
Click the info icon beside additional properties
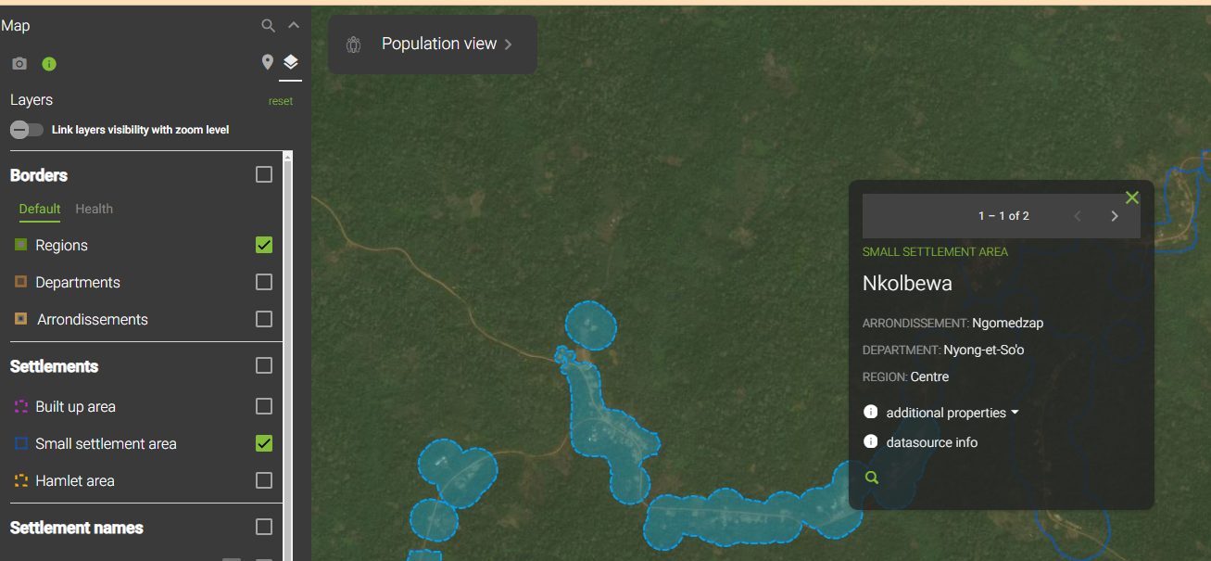click(x=870, y=412)
